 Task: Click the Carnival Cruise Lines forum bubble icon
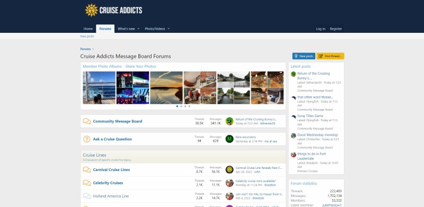click(x=86, y=170)
